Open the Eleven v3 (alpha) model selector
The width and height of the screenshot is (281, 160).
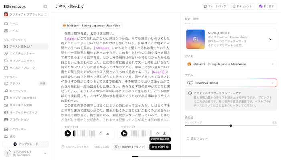coord(231,82)
